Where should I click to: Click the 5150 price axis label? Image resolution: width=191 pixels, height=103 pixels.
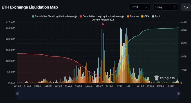click(x=171, y=86)
